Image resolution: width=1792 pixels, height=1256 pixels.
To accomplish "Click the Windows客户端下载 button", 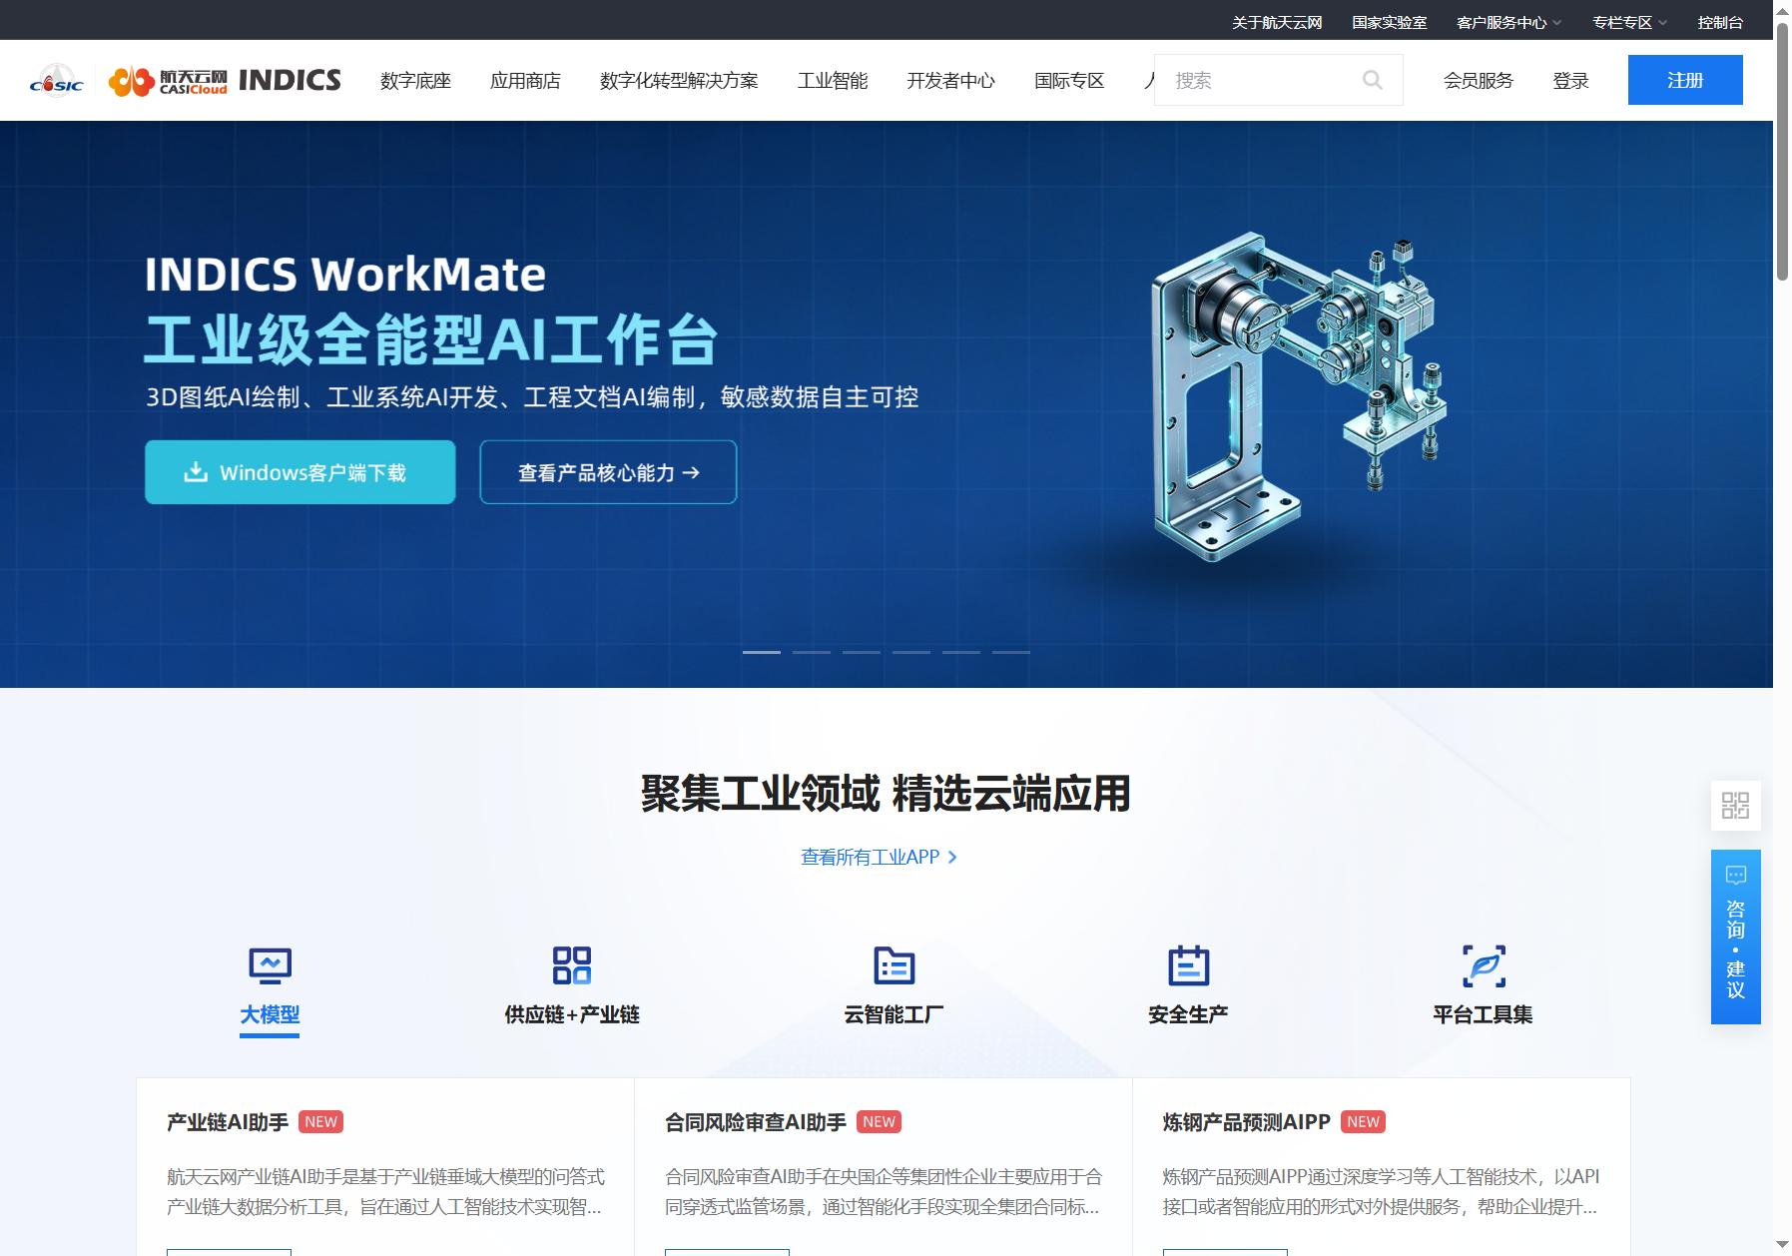I will [300, 472].
